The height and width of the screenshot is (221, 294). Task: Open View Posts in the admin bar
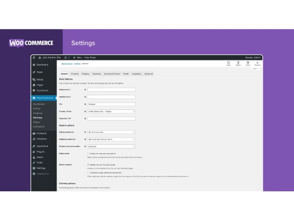click(90, 58)
